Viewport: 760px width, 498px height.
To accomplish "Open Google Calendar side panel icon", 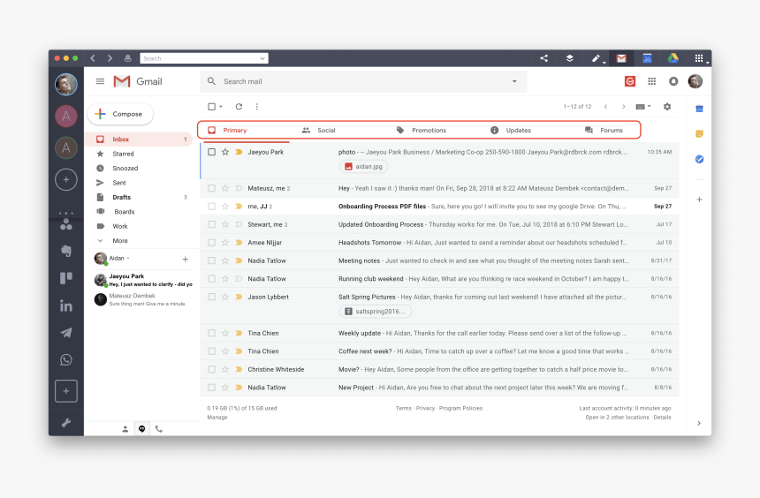I will tap(699, 109).
